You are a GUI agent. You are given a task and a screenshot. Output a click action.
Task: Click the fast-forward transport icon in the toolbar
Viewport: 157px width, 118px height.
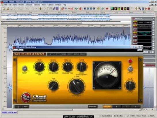coord(91,9)
